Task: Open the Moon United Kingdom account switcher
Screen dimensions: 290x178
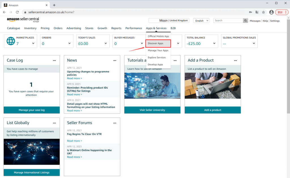Action: click(x=169, y=20)
